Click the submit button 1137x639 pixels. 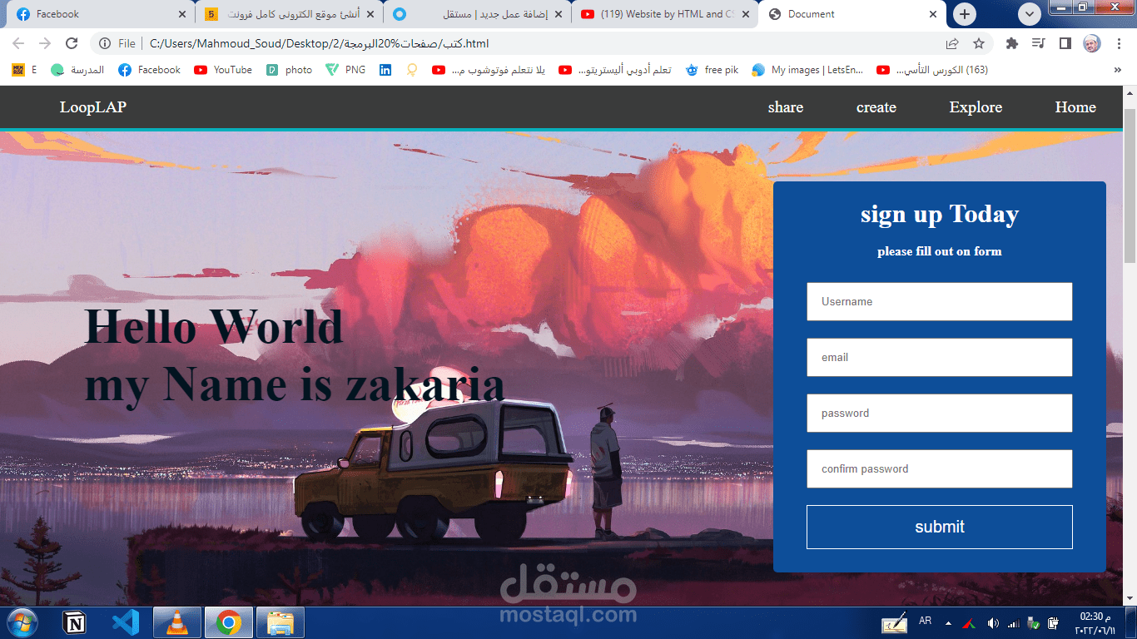pyautogui.click(x=940, y=527)
